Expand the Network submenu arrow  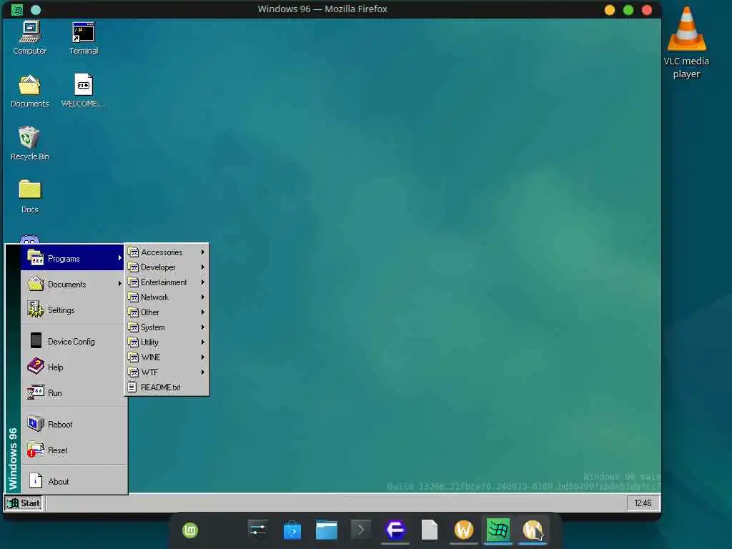point(202,297)
